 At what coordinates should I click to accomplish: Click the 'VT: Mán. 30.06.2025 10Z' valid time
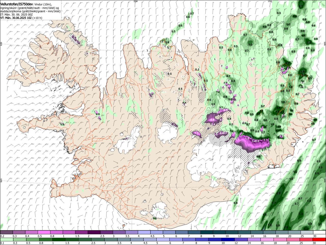coord(16,18)
